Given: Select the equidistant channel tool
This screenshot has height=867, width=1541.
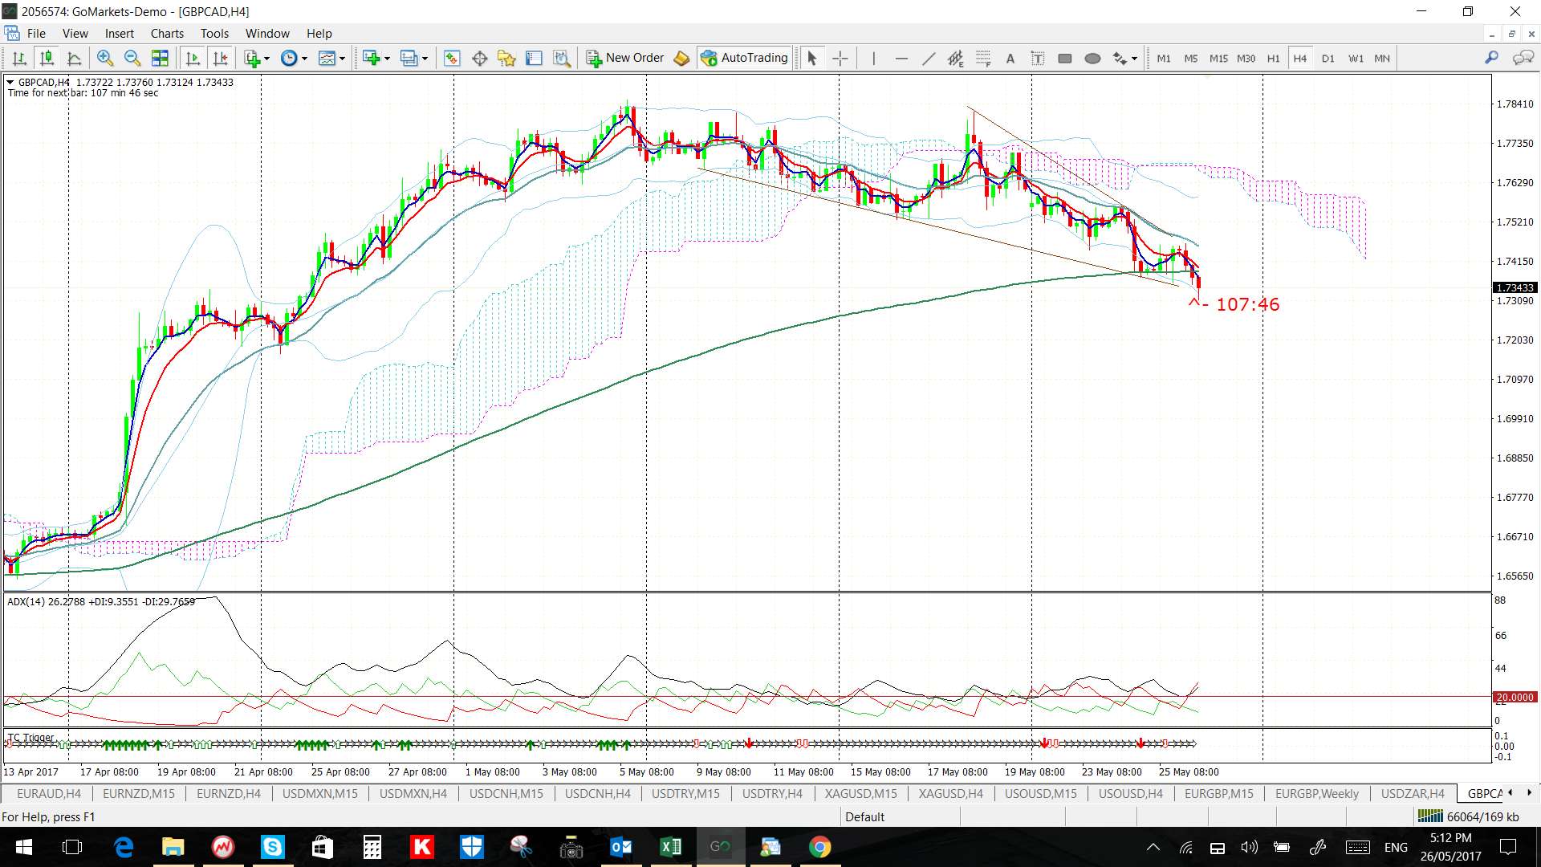Looking at the screenshot, I should [x=955, y=58].
